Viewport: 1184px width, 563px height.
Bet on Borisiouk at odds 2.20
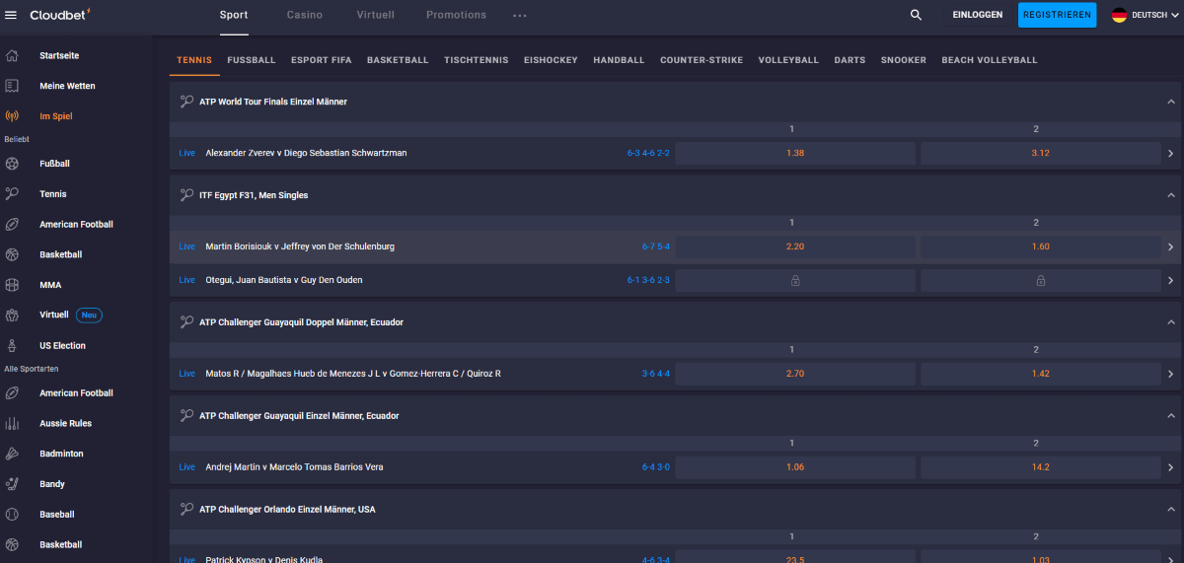[795, 246]
